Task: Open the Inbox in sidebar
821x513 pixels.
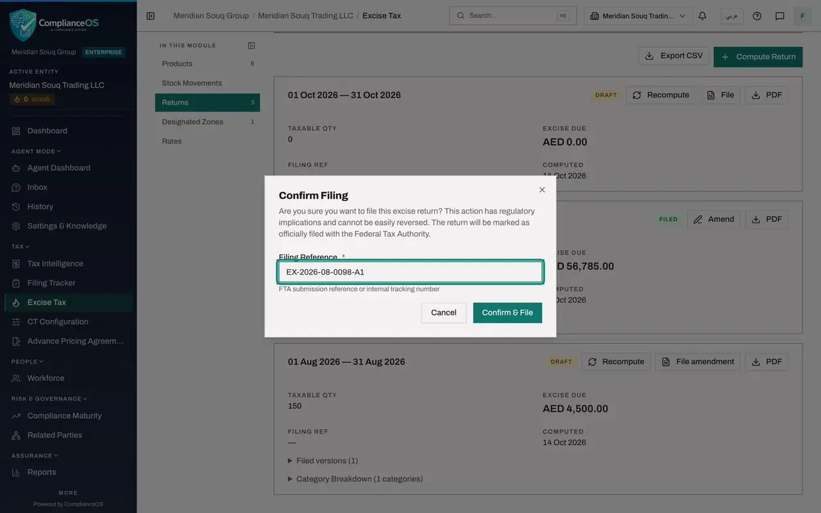Action: pos(68,187)
